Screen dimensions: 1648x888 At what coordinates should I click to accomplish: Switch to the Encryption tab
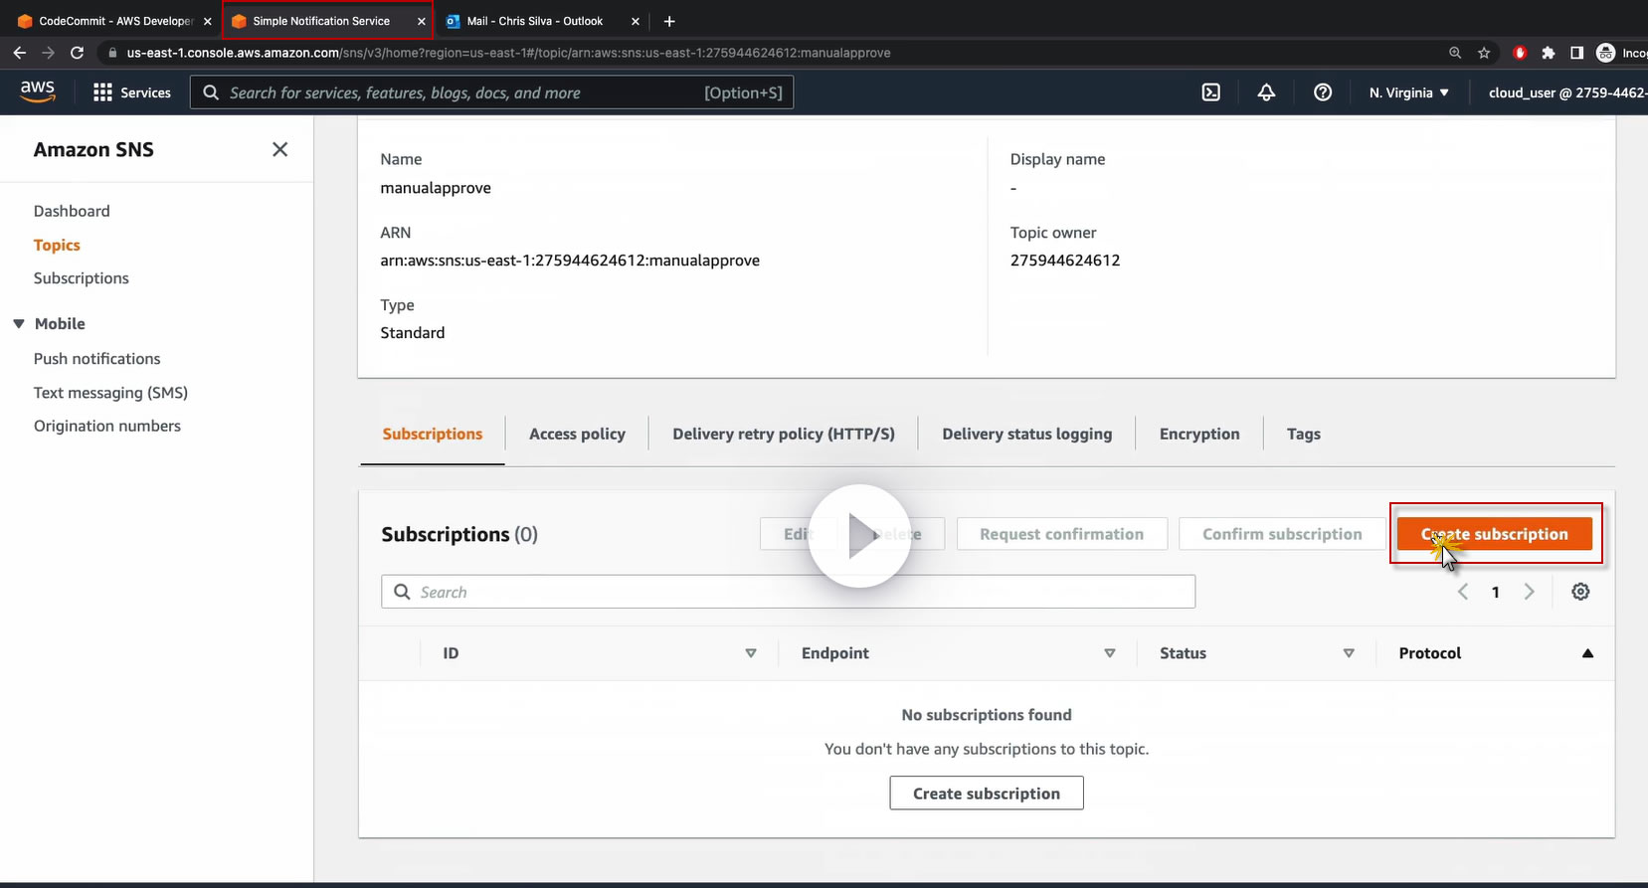1199,435
